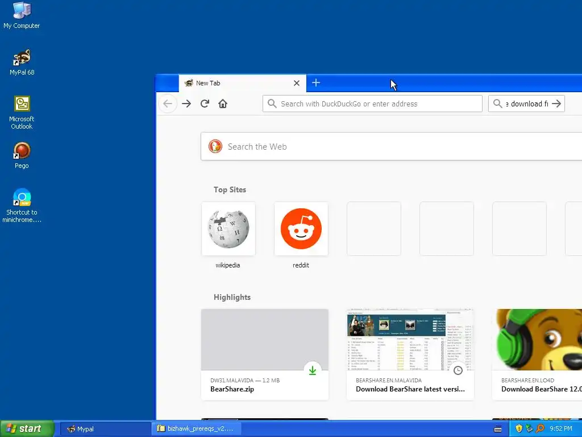Submit search with the arrow button
582x437 pixels.
pos(556,104)
